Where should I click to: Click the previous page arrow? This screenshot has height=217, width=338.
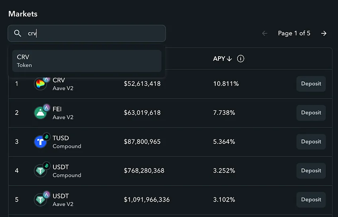[x=265, y=33]
